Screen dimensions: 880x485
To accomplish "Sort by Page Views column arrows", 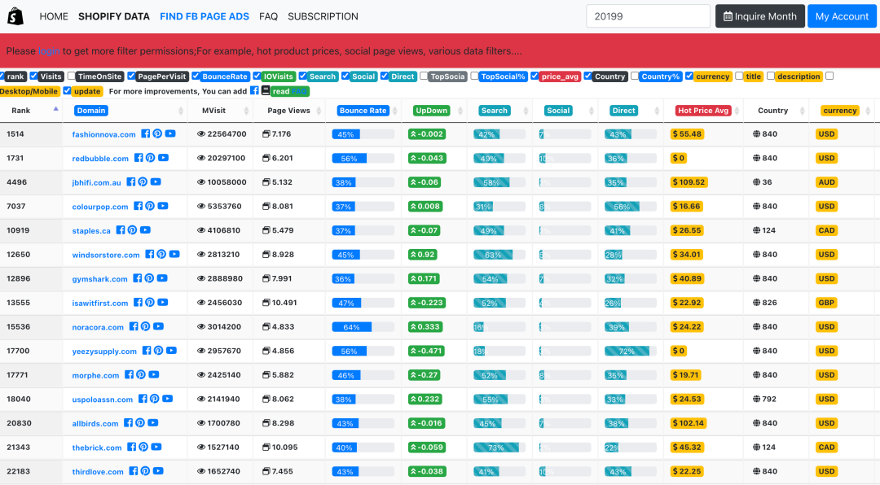I will (x=319, y=111).
